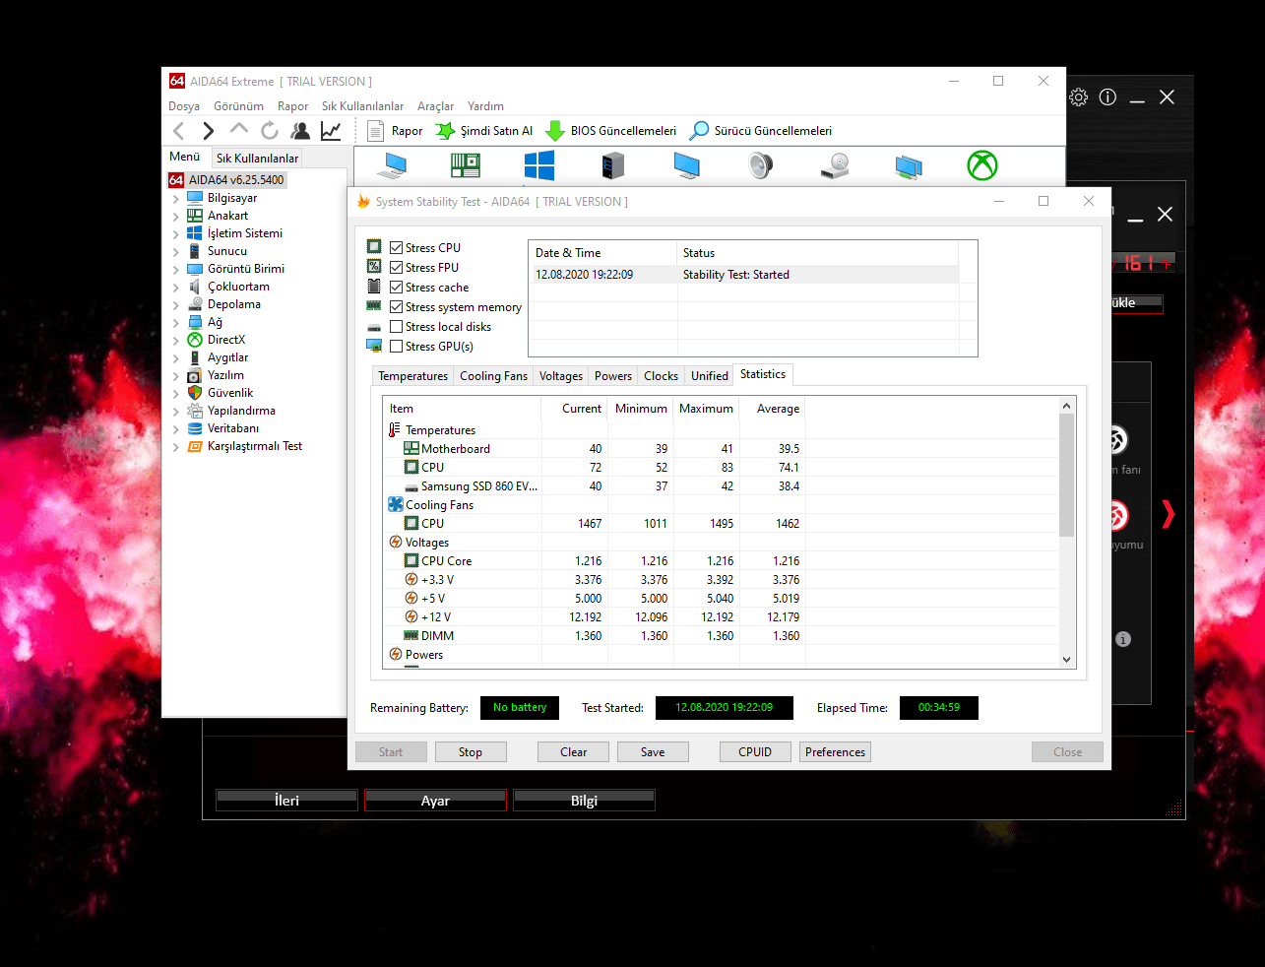Viewport: 1265px width, 967px height.
Task: Open the server tower icon in content pane
Action: coord(613,165)
